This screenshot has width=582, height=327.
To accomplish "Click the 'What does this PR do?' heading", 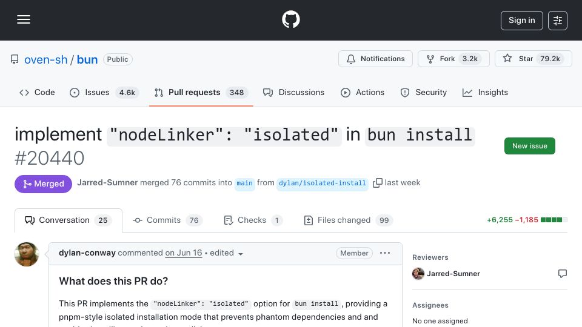I will click(113, 281).
